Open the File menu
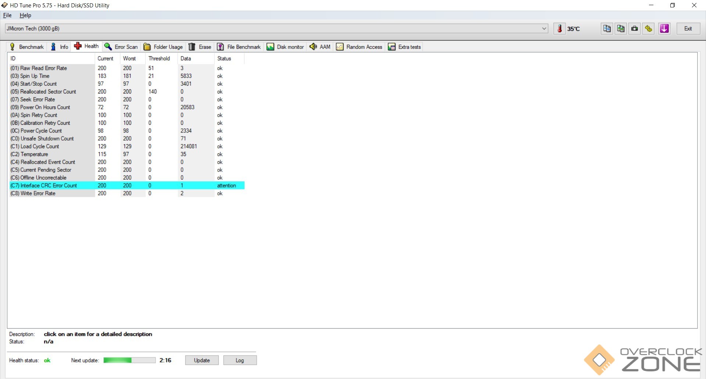 [x=7, y=15]
